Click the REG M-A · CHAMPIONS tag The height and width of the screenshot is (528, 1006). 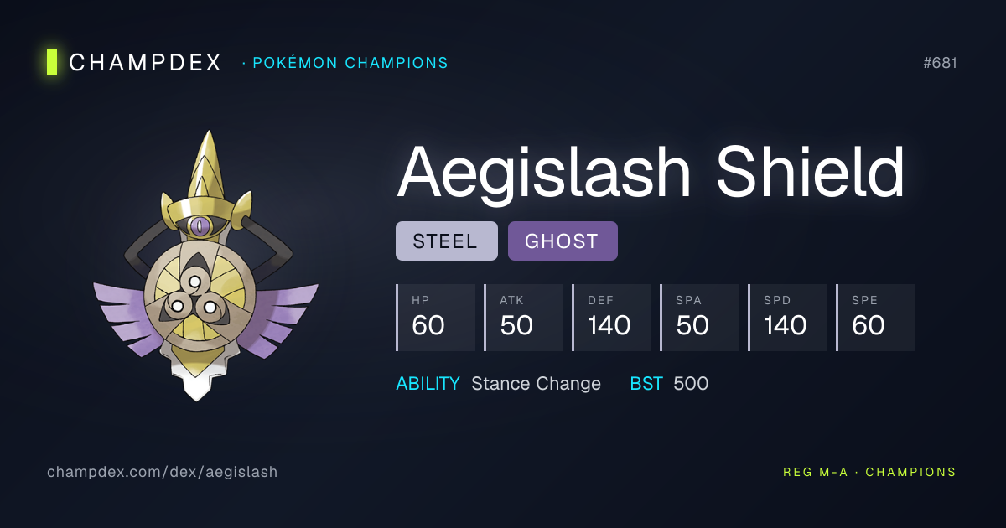(x=869, y=472)
